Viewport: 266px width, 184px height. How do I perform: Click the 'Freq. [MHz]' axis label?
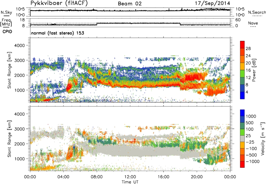pos(6,22)
